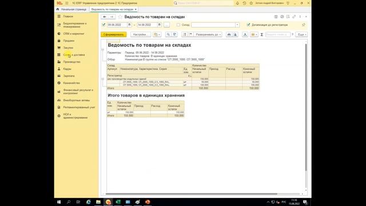Open Excel from the taskbar
The image size is (366, 206).
[118, 202]
